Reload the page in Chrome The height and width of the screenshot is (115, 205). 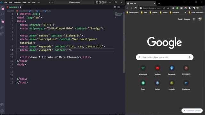[x=135, y=8]
